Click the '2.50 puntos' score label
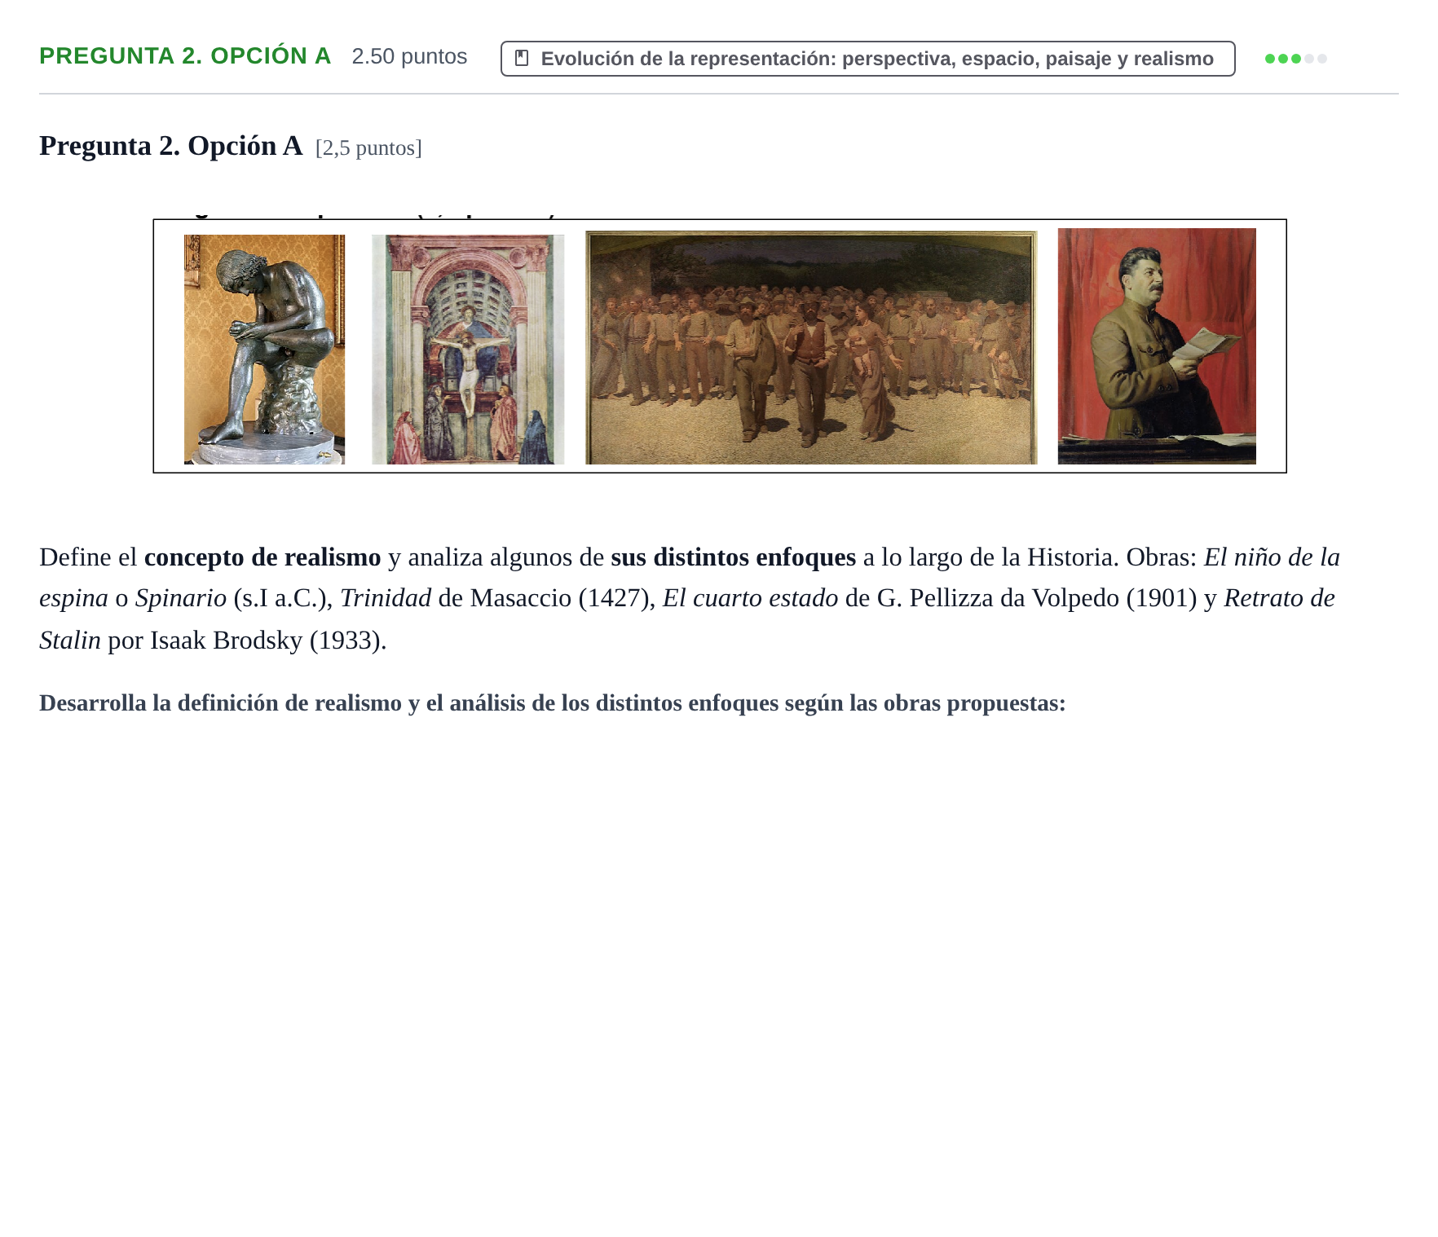This screenshot has height=1237, width=1438. 409,56
